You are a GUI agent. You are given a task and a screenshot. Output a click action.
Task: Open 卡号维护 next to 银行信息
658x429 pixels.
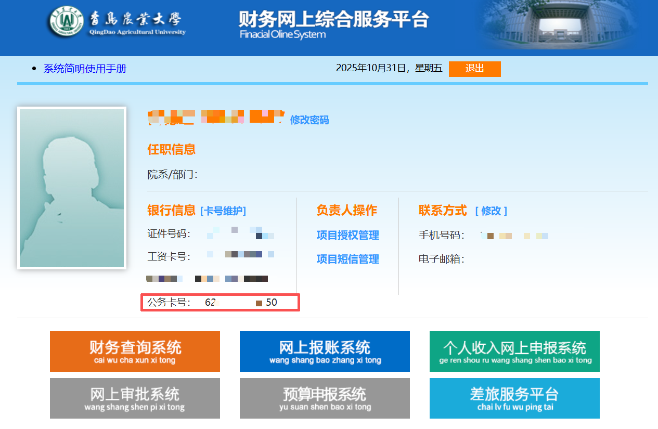coord(223,211)
